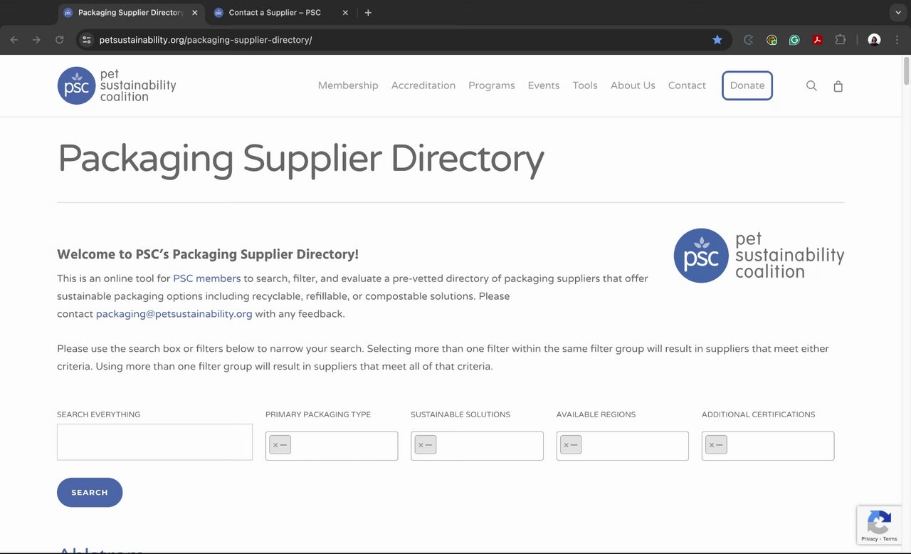The height and width of the screenshot is (554, 911).
Task: Open the Programs menu
Action: pyautogui.click(x=492, y=85)
